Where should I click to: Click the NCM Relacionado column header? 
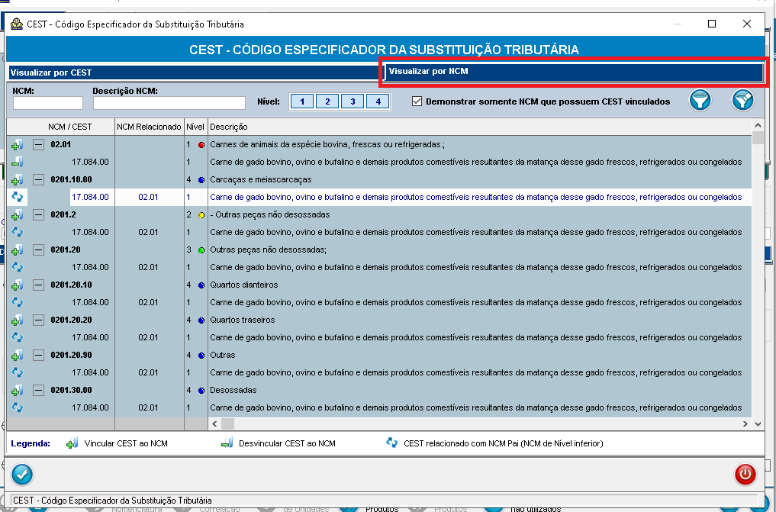(x=149, y=127)
